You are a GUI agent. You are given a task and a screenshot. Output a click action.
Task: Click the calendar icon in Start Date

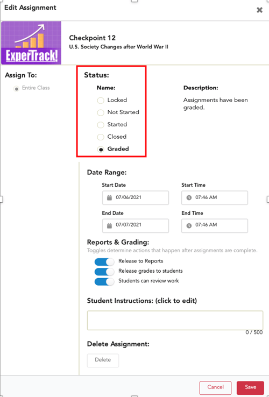pyautogui.click(x=109, y=198)
